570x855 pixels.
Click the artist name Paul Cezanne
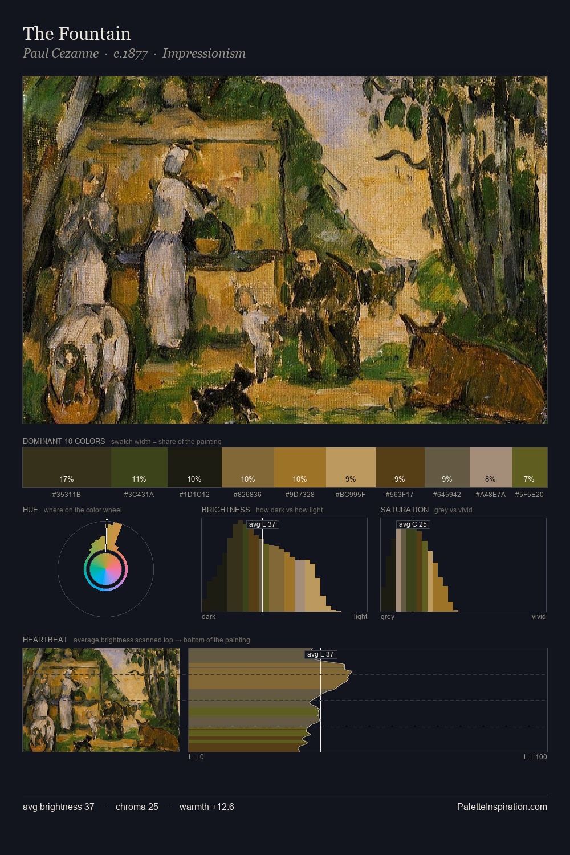60,54
